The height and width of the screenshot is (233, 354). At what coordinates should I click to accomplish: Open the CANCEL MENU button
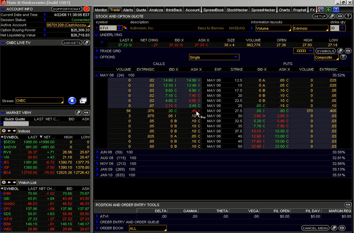pyautogui.click(x=315, y=228)
